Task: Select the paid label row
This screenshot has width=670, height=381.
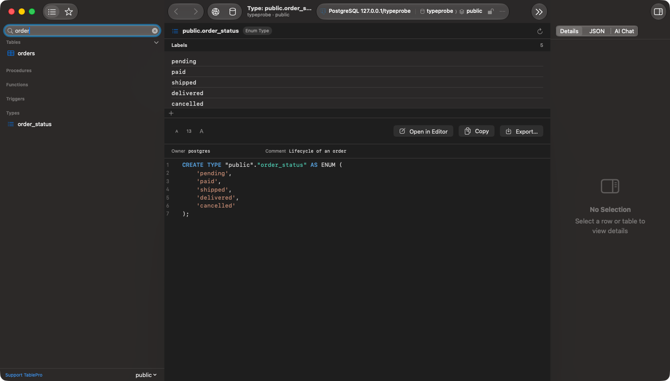Action: (357, 72)
